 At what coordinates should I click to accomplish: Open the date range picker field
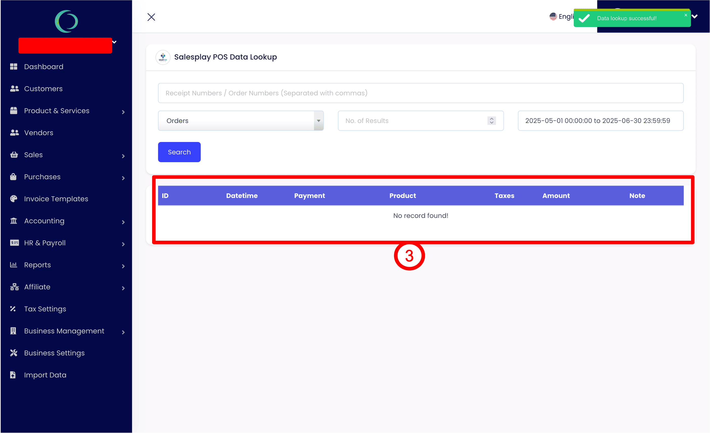point(600,121)
